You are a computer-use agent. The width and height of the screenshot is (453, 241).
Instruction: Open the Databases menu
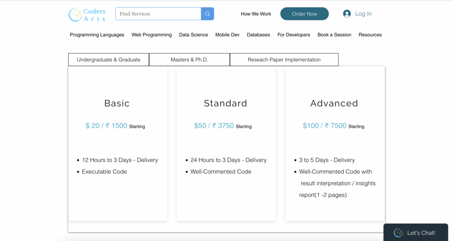tap(258, 35)
